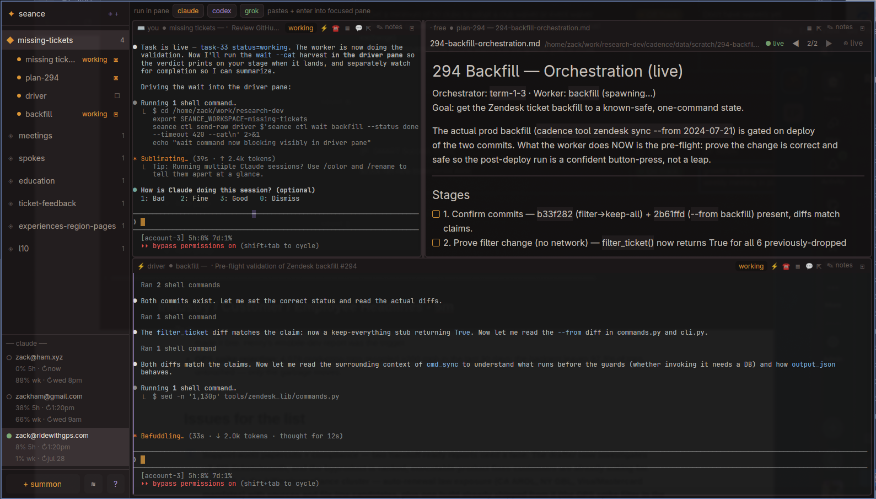The width and height of the screenshot is (876, 499).
Task: Expand the experiences-region-pages workspace
Action: click(x=66, y=226)
